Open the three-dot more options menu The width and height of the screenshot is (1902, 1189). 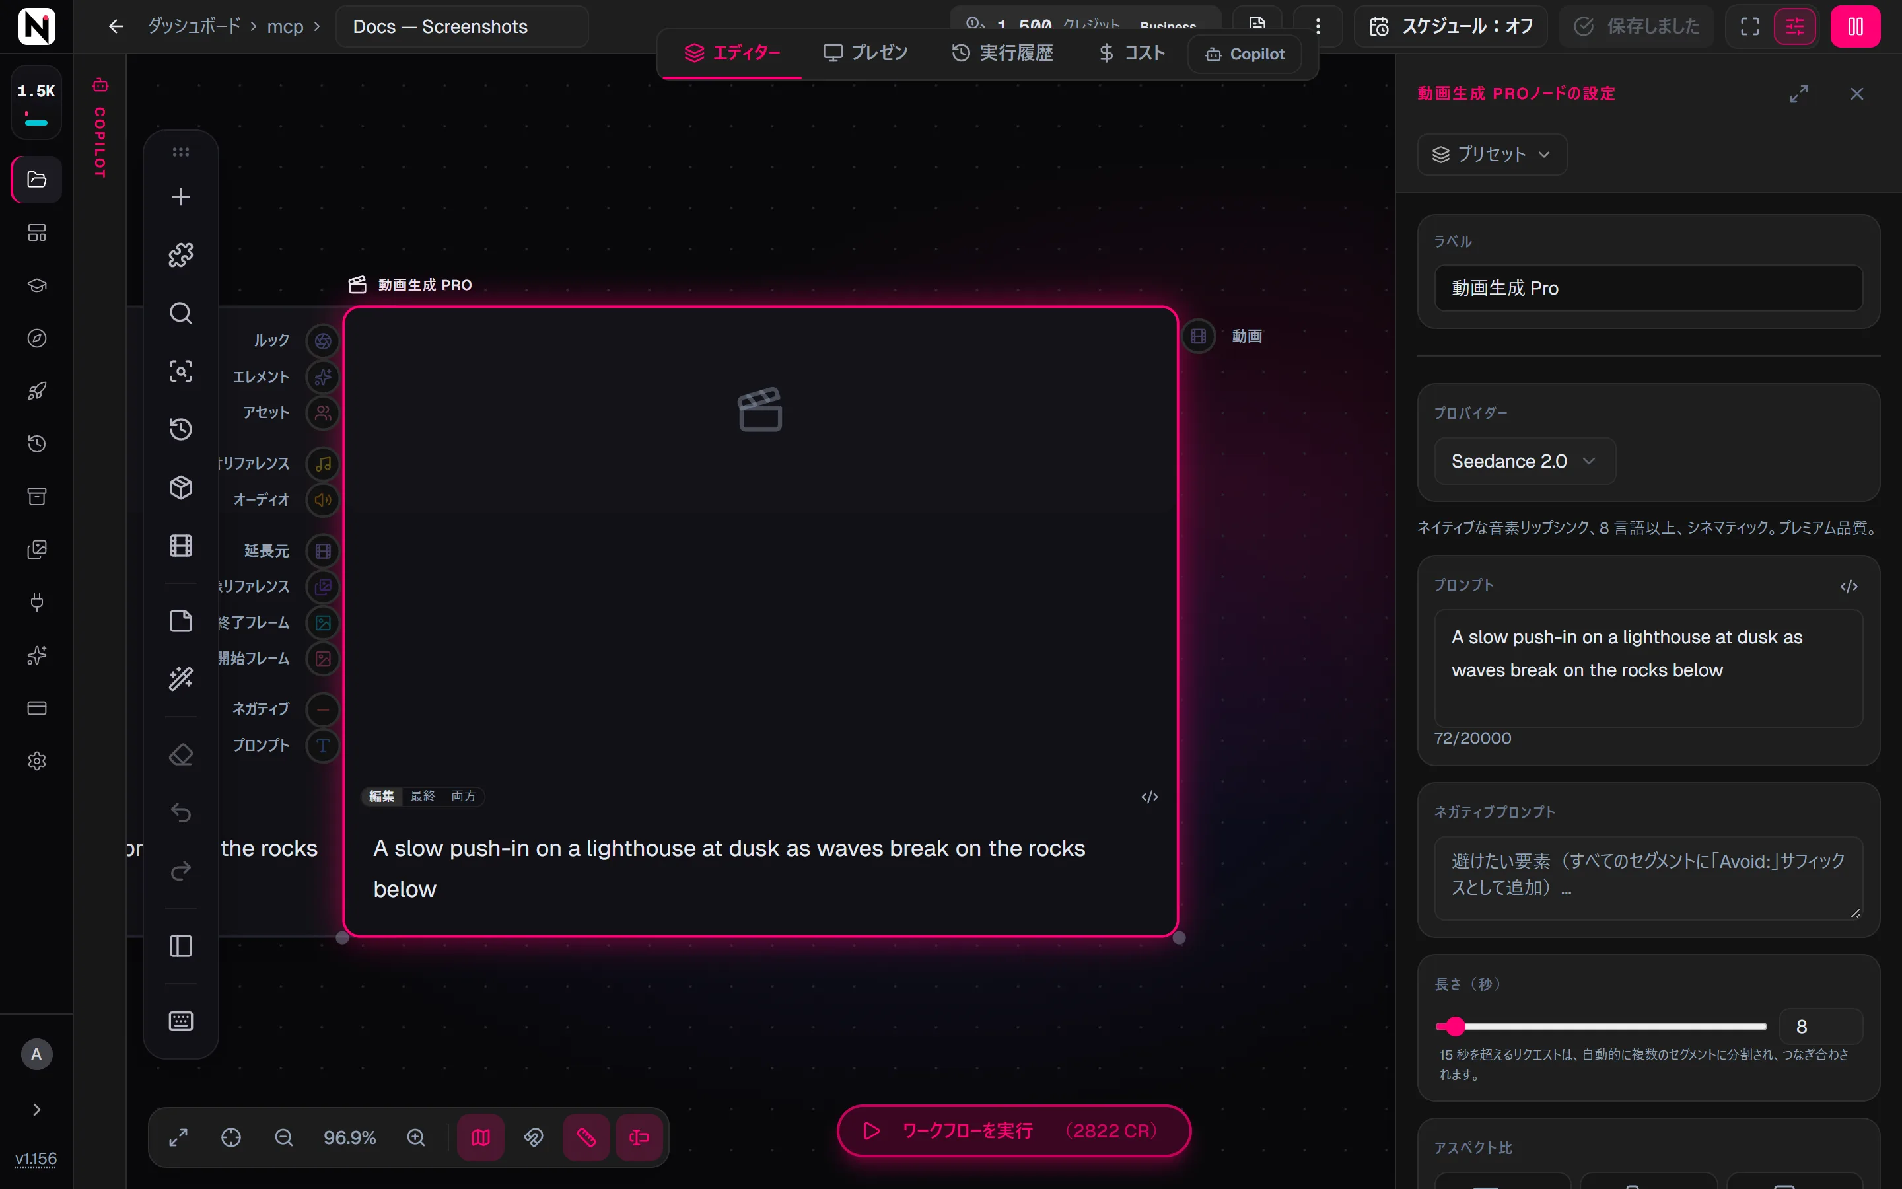click(1318, 26)
